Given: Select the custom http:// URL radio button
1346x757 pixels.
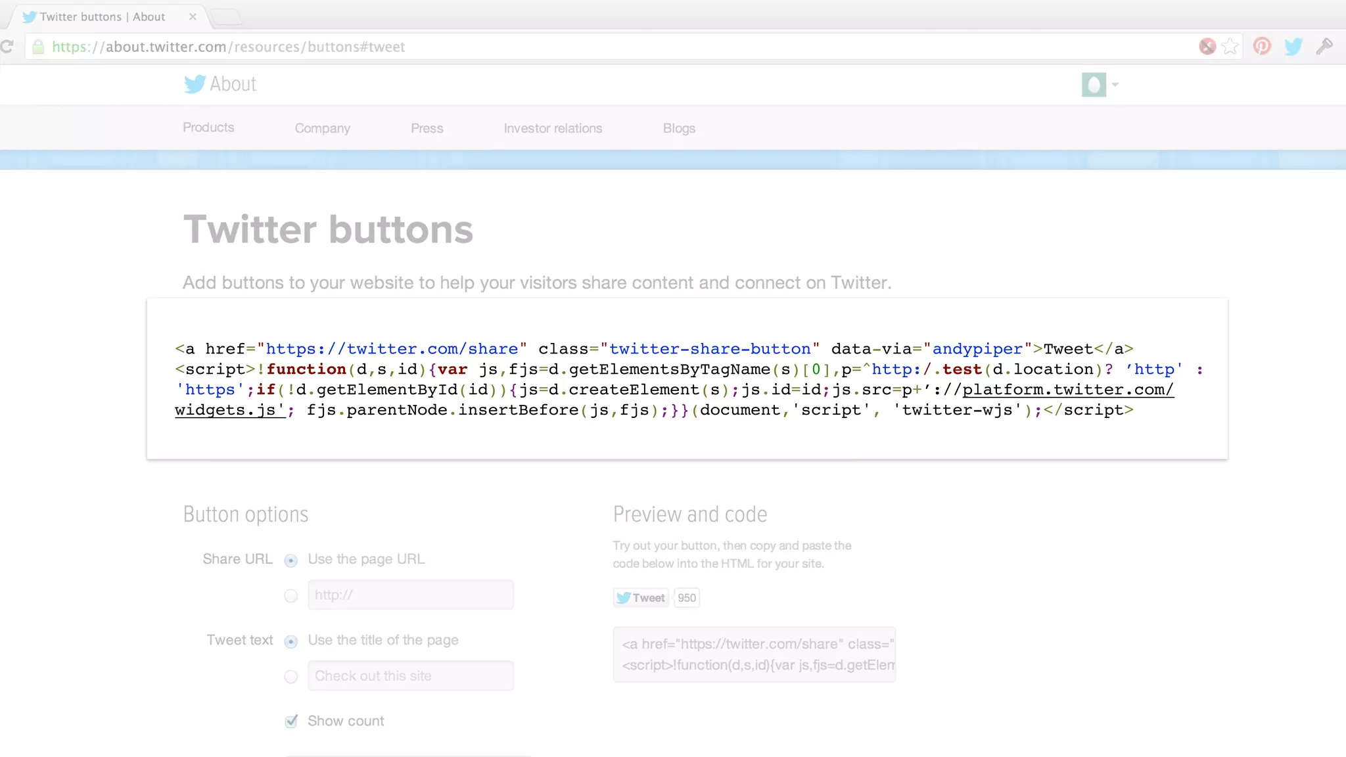Looking at the screenshot, I should tap(290, 596).
